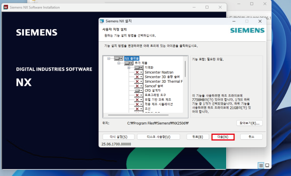Select the 지역화 tree label
This screenshot has width=291, height=176.
[149, 68]
